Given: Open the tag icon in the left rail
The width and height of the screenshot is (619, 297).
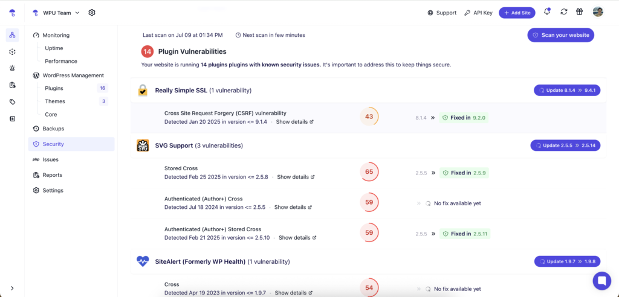Looking at the screenshot, I should click(x=12, y=102).
